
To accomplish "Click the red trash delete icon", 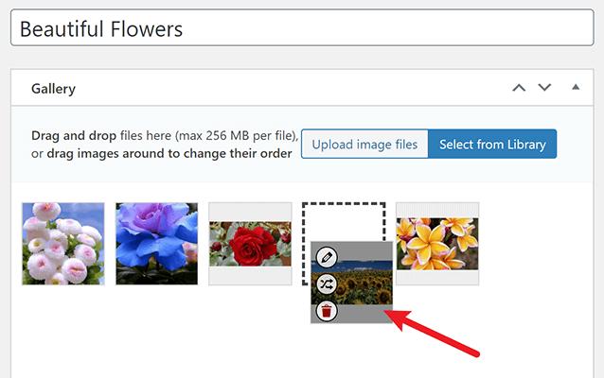I will (x=327, y=311).
